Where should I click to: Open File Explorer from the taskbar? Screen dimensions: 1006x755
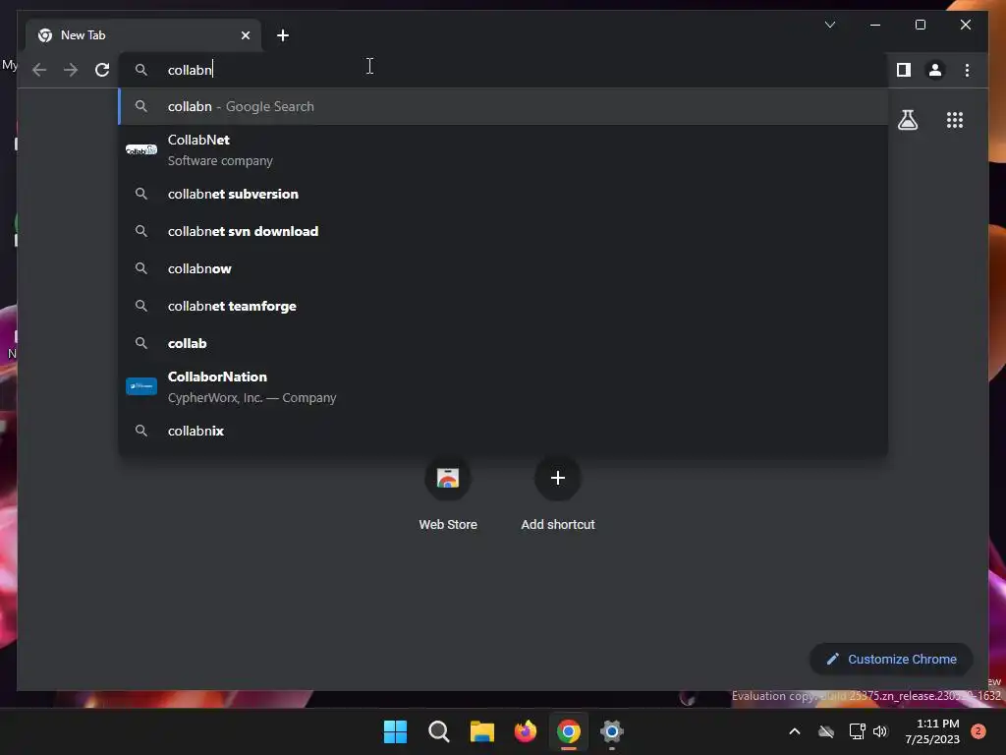pyautogui.click(x=481, y=731)
